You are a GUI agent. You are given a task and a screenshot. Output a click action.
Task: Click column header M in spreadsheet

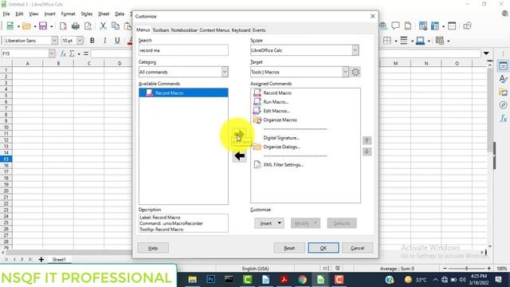[395, 63]
